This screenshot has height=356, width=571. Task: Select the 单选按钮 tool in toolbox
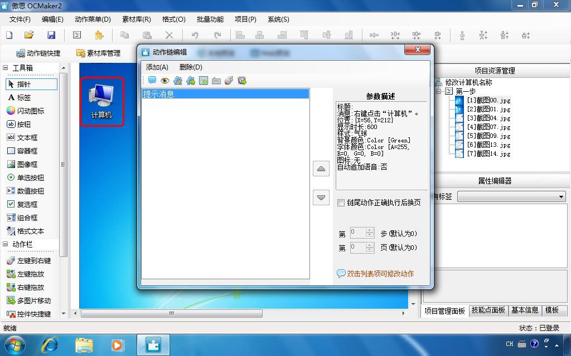click(x=26, y=177)
